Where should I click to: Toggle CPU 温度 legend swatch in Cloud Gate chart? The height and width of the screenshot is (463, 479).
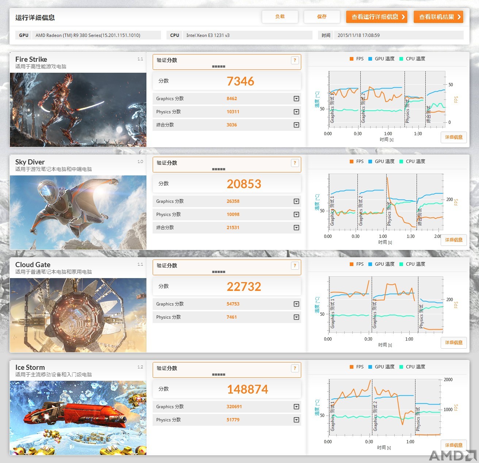(x=401, y=264)
